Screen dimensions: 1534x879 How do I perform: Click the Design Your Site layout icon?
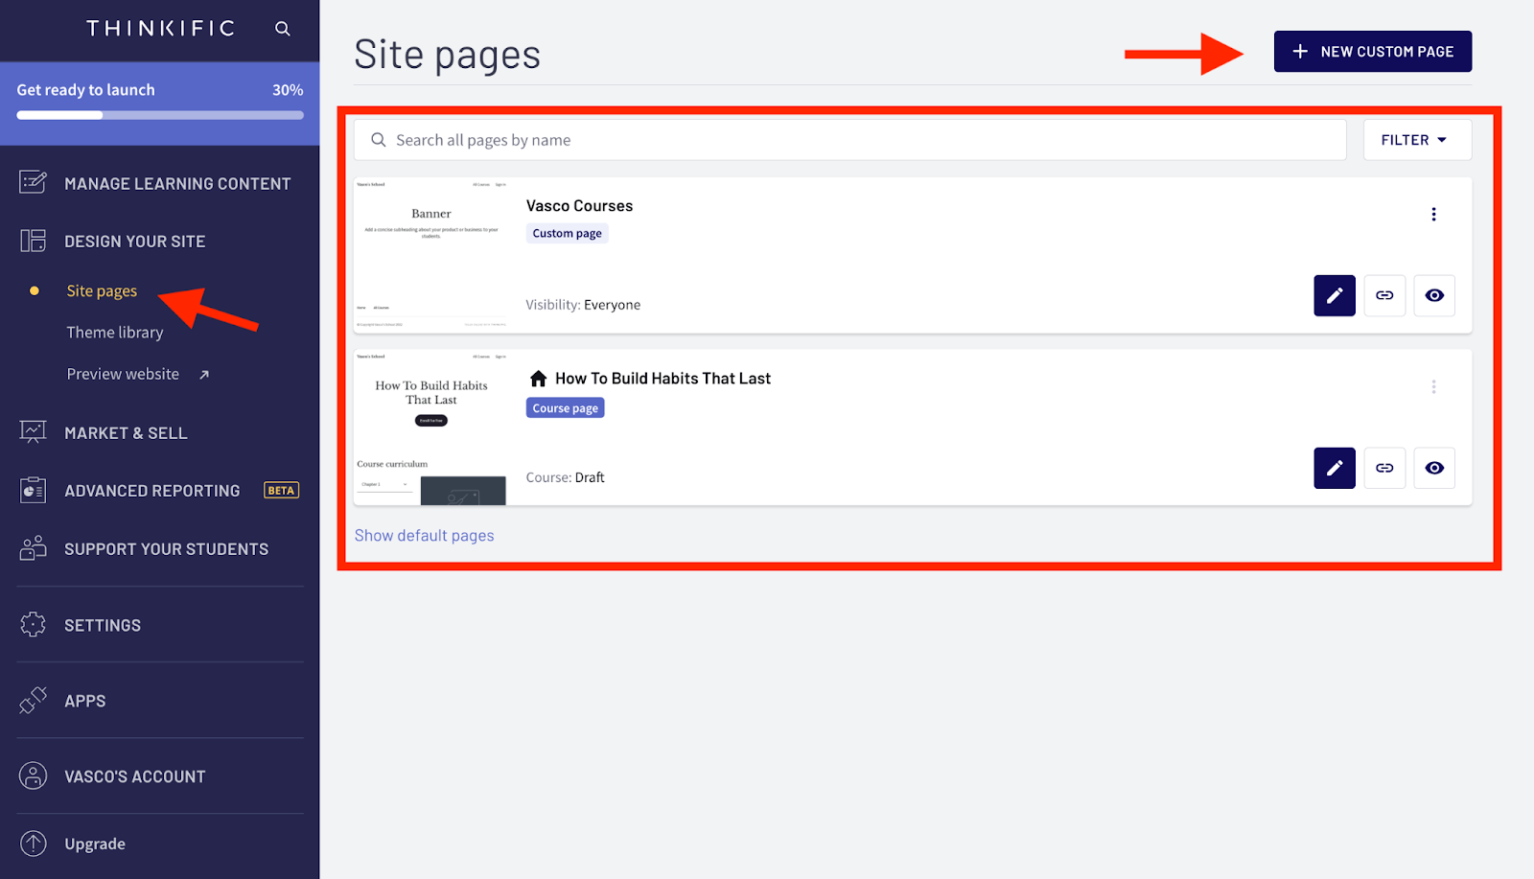(33, 241)
